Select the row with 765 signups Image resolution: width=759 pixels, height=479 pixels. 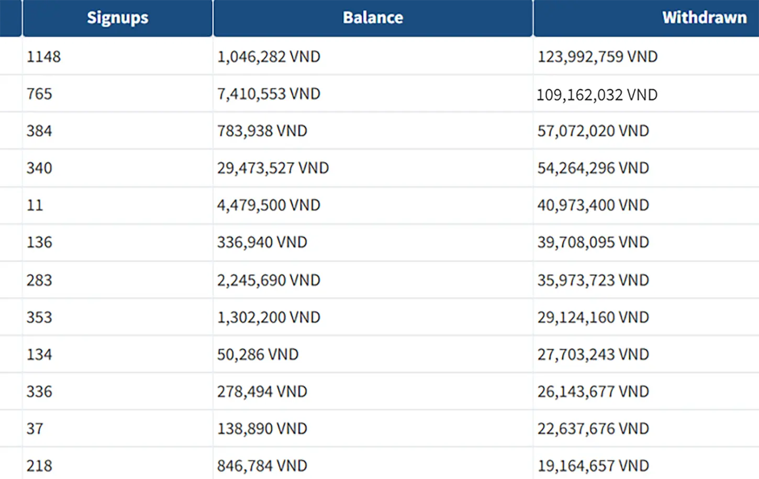(x=40, y=94)
